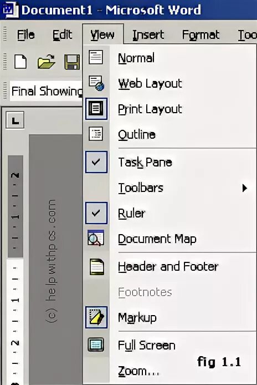Open the Format menu
The width and height of the screenshot is (257, 385).
[201, 34]
